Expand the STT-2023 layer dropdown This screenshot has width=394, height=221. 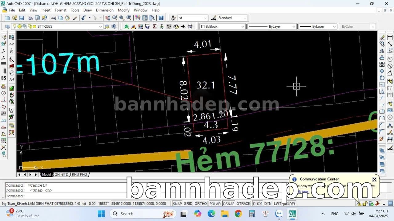pyautogui.click(x=100, y=26)
